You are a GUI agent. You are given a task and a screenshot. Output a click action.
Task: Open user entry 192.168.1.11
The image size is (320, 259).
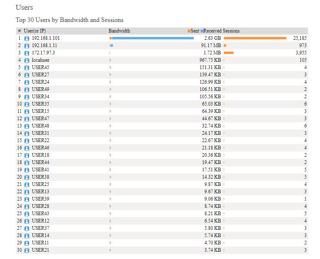click(x=44, y=45)
